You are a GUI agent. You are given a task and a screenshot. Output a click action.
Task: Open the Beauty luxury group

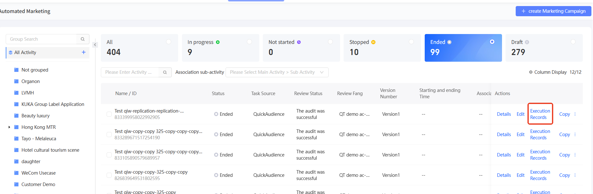35,116
